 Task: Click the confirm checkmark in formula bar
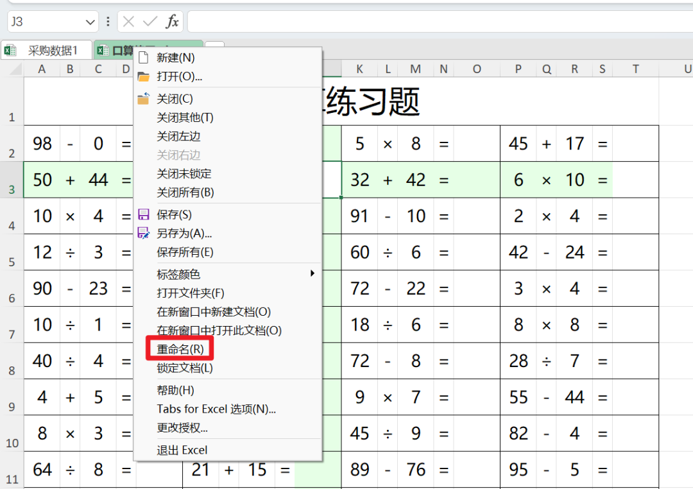[x=150, y=21]
